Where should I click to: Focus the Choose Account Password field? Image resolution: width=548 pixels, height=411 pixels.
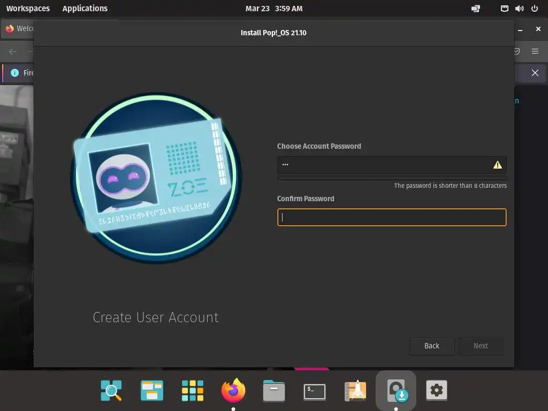coord(392,165)
